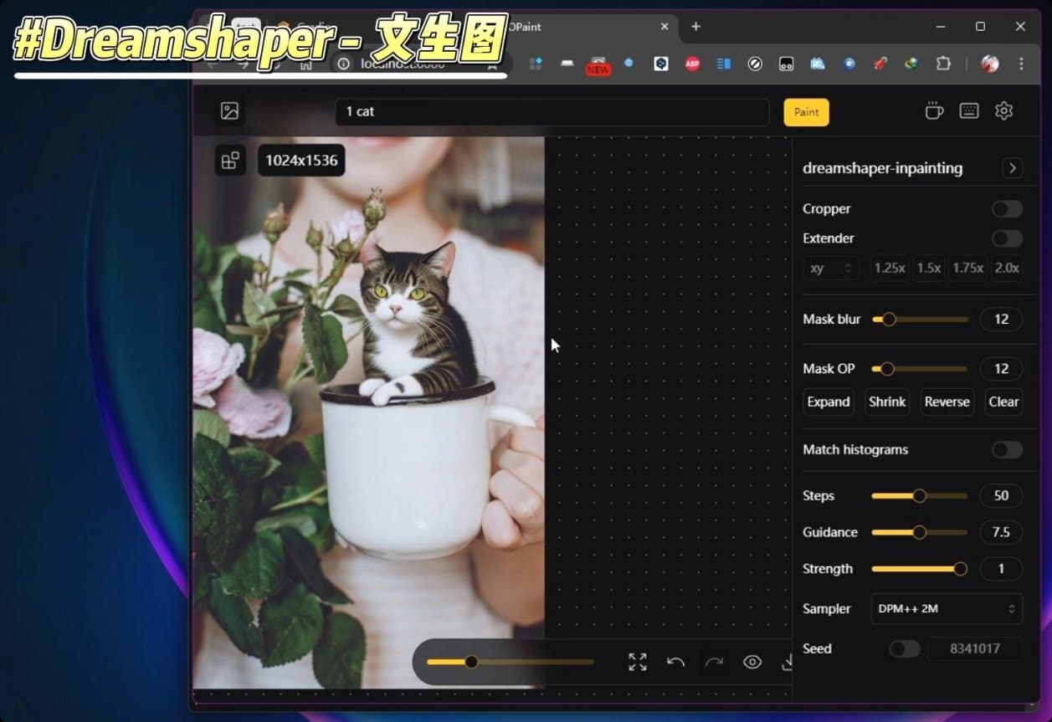Enable Match histograms
Image resolution: width=1052 pixels, height=722 pixels.
click(1007, 449)
